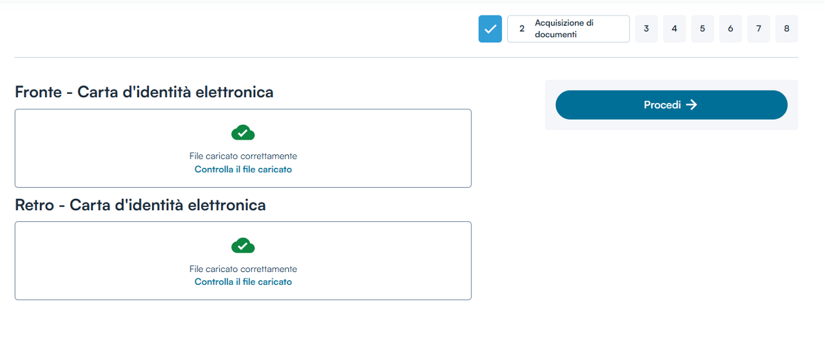Click Retro's File caricato correttamente message
The width and height of the screenshot is (825, 353).
click(x=243, y=269)
